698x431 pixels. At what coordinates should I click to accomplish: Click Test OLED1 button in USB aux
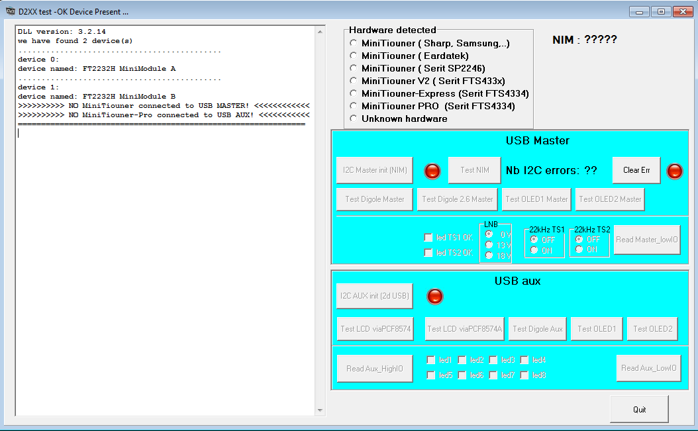click(597, 328)
